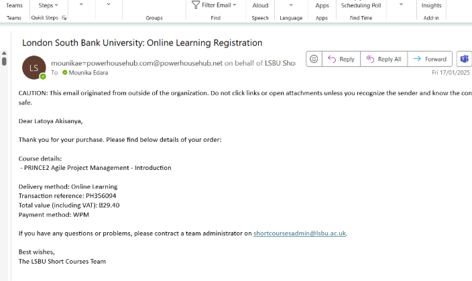Click the subject 'London South Bank University: Online Learning Registration'
This screenshot has height=281, width=472.
coord(142,43)
